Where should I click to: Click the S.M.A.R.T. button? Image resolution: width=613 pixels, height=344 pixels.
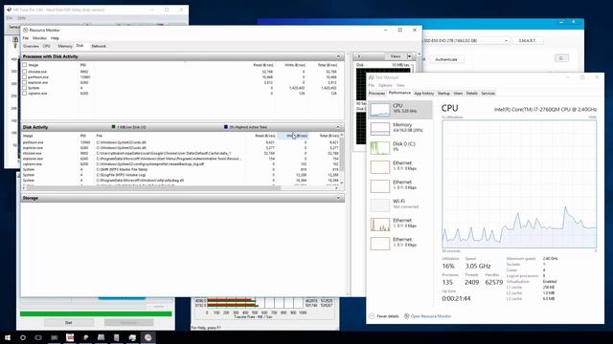click(x=527, y=40)
